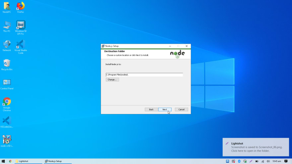Select the Network desktop icon
Screen dimensions: 292x164
7,46
